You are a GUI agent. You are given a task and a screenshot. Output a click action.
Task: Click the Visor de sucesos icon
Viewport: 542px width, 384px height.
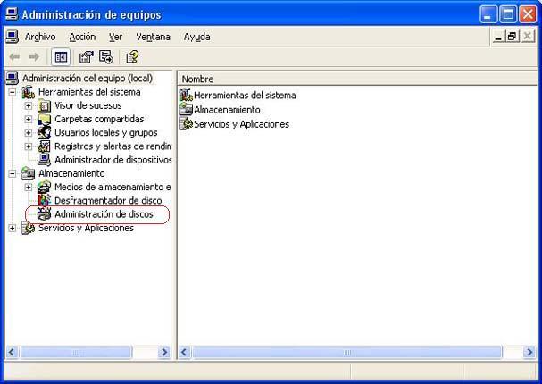(x=45, y=105)
